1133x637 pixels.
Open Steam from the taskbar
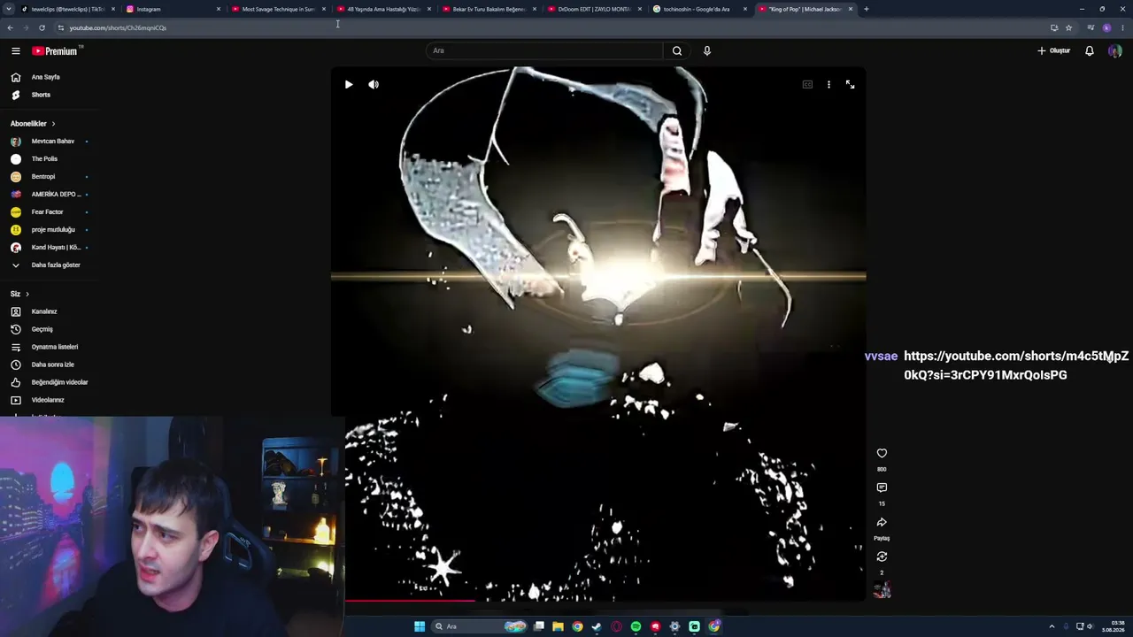click(x=597, y=626)
